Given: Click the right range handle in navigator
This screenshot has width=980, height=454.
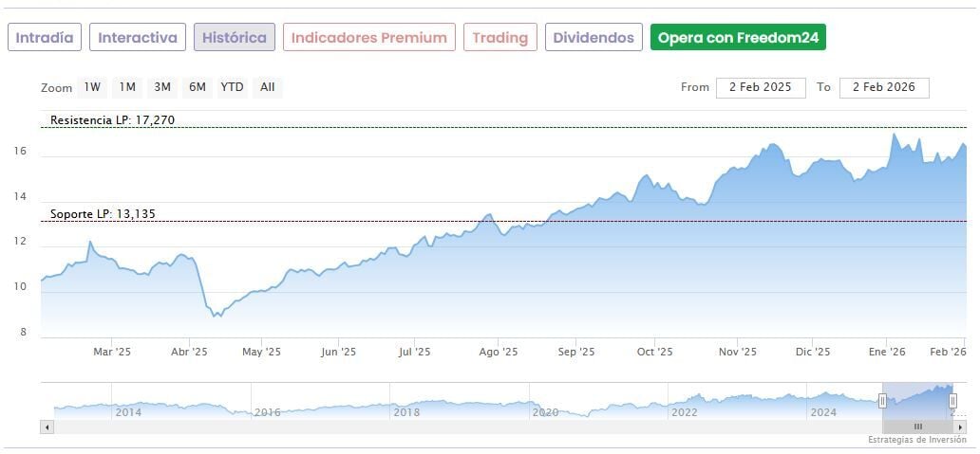Looking at the screenshot, I should (952, 401).
